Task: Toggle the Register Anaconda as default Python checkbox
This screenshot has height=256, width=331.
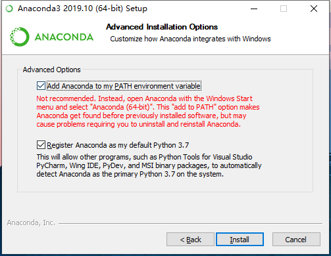Action: pyautogui.click(x=41, y=145)
